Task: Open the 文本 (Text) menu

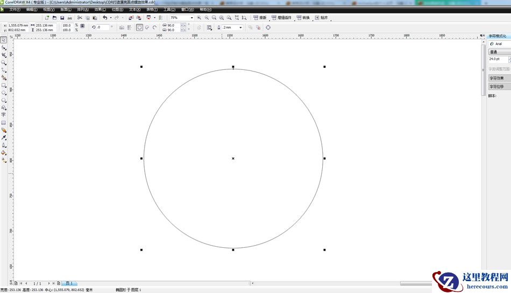Action: pyautogui.click(x=134, y=9)
